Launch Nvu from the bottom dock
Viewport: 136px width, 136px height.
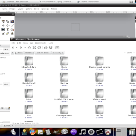pyautogui.click(x=74, y=132)
